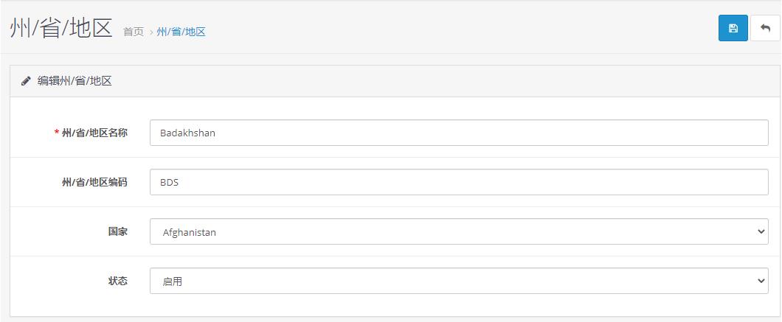Click the breadcrumb separator chevron after 首页
The image size is (782, 322).
point(150,32)
